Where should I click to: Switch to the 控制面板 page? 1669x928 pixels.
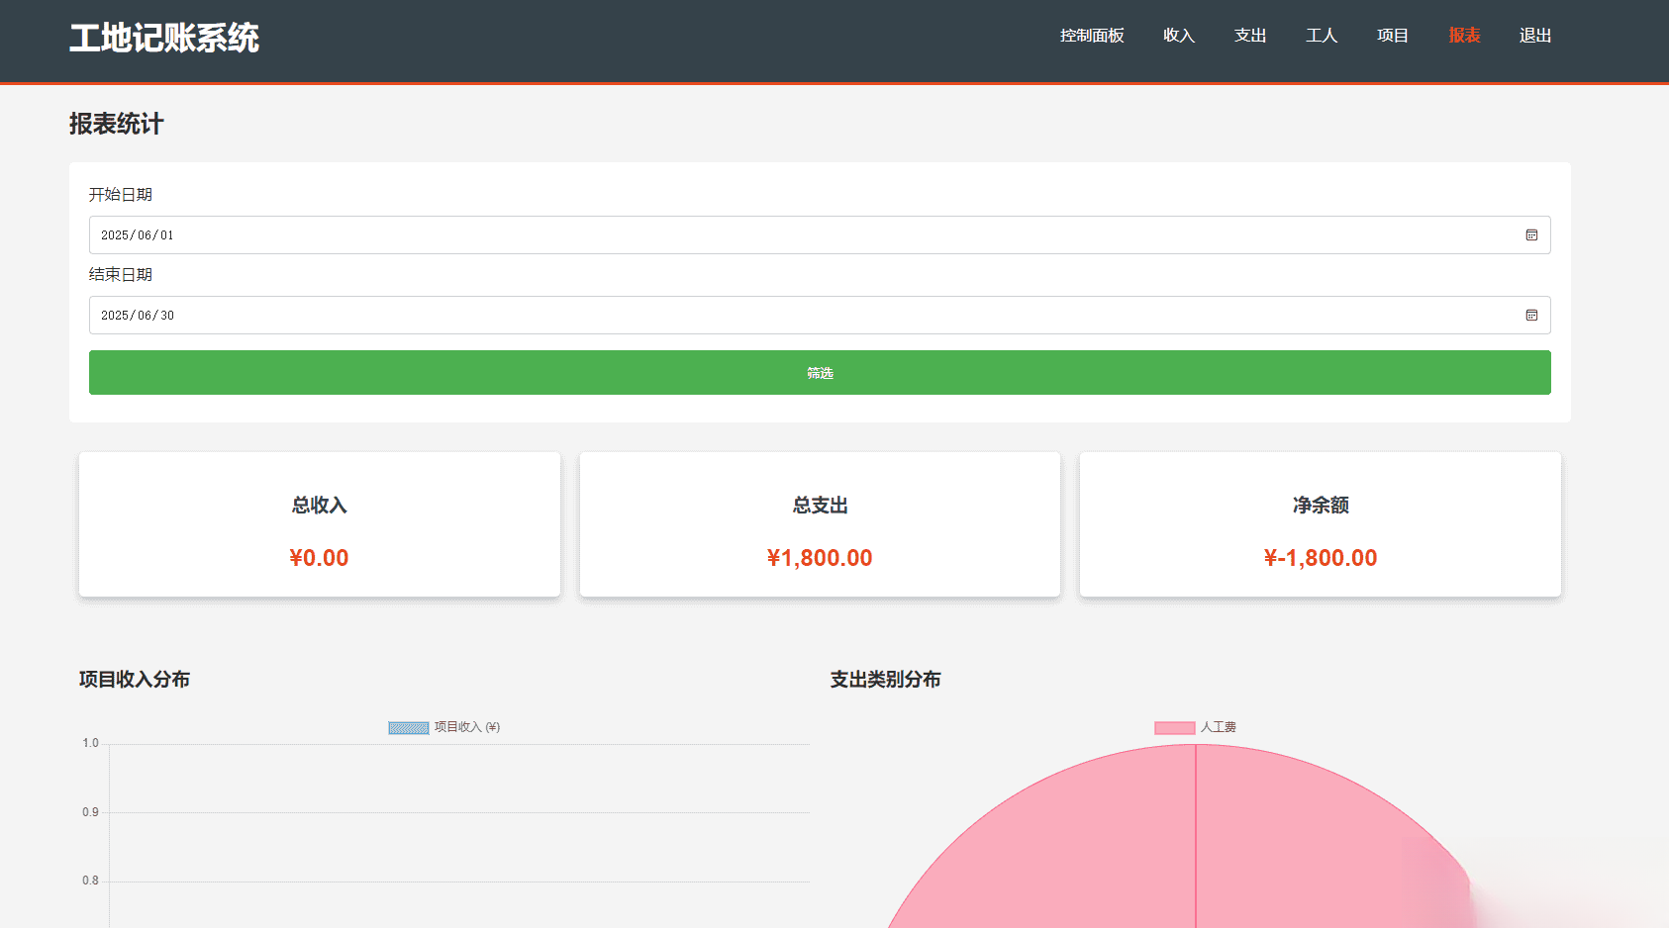click(x=1091, y=35)
